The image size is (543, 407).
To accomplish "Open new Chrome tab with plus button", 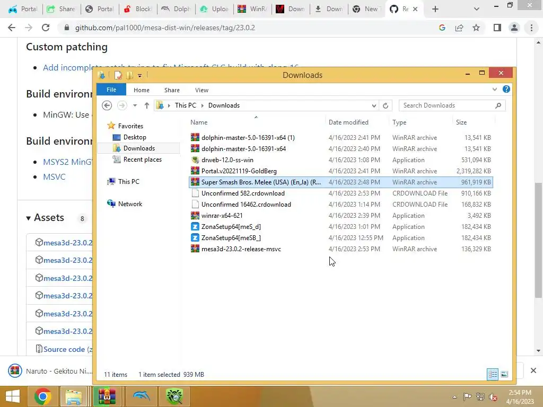I will click(435, 9).
